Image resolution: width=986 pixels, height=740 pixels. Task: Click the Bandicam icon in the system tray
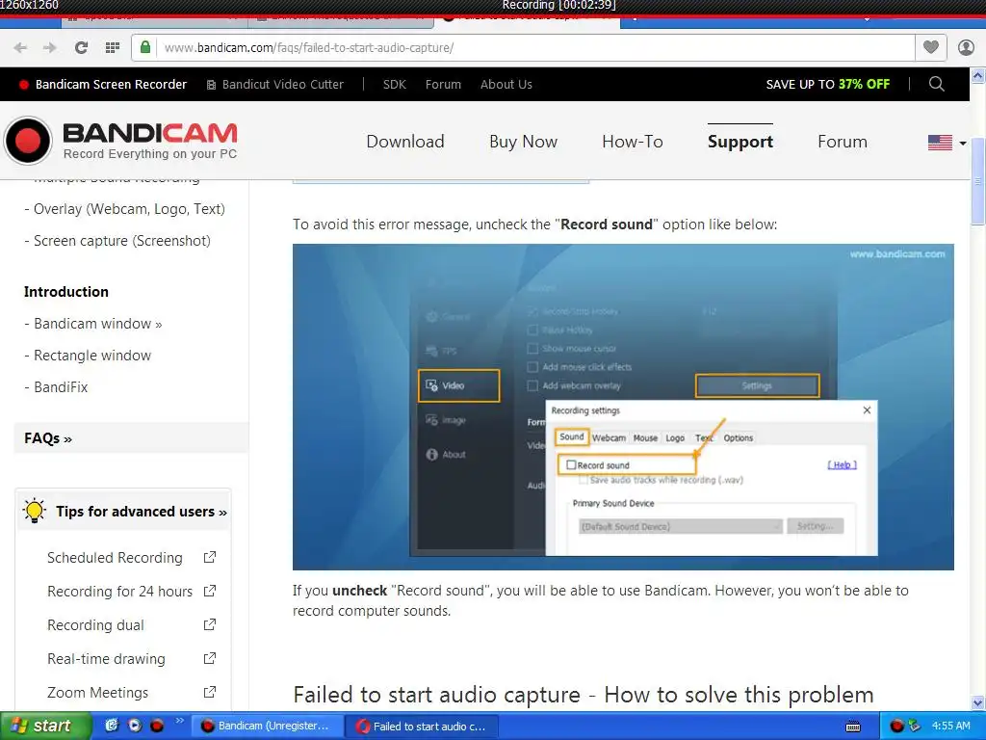pos(896,727)
